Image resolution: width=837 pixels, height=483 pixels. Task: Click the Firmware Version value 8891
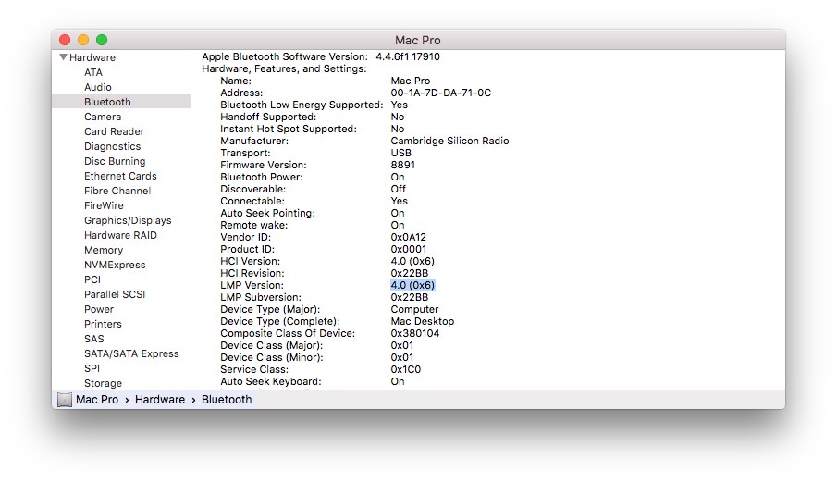coord(403,165)
